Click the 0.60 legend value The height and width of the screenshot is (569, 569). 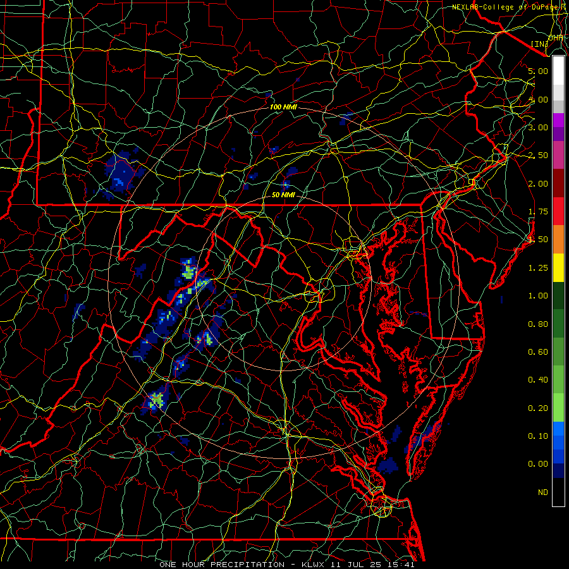pyautogui.click(x=538, y=352)
